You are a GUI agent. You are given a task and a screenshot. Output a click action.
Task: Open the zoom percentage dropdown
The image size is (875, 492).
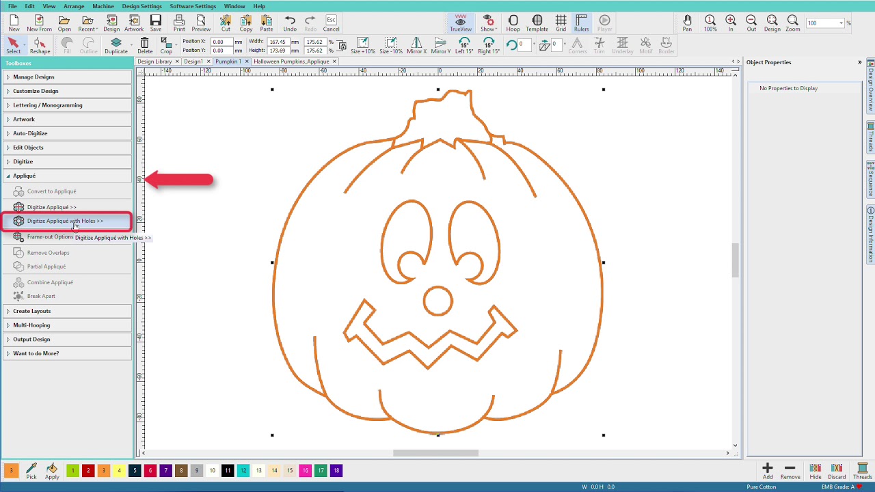842,23
